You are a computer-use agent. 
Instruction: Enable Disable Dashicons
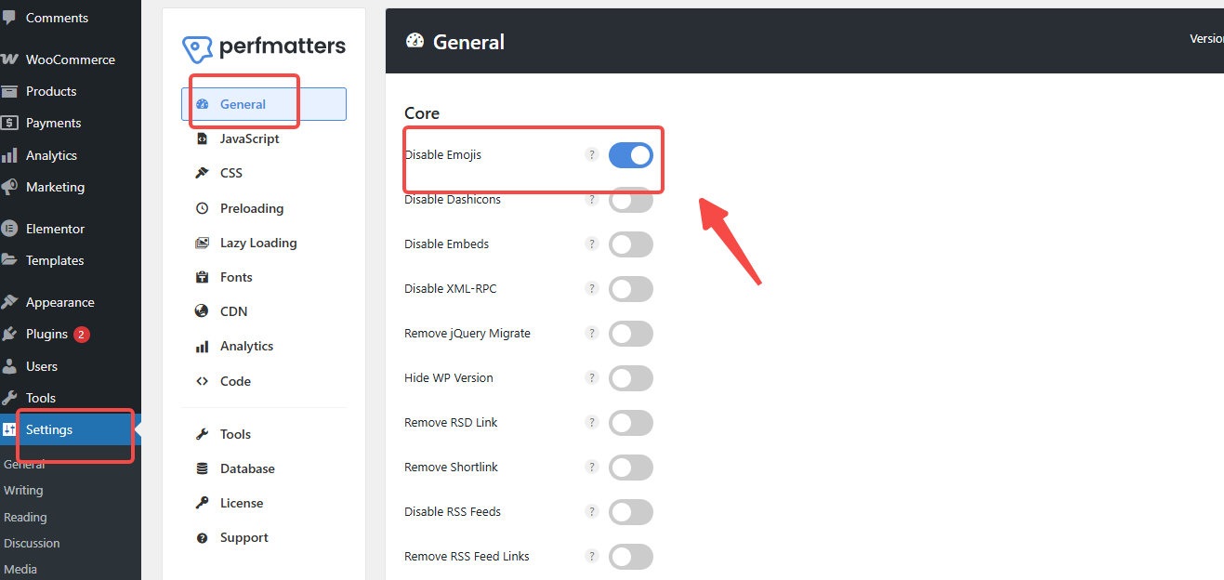pos(631,199)
